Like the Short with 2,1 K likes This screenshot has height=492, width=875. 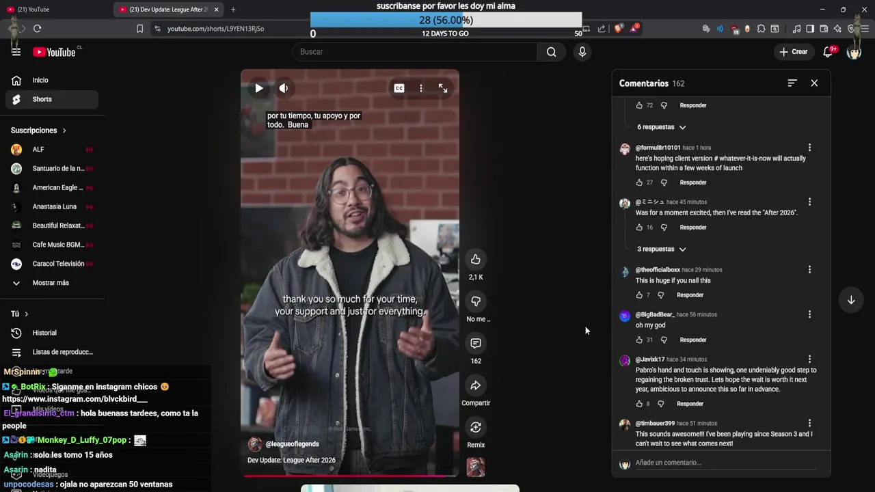tap(476, 260)
